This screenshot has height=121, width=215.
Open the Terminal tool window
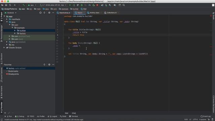tap(74, 116)
